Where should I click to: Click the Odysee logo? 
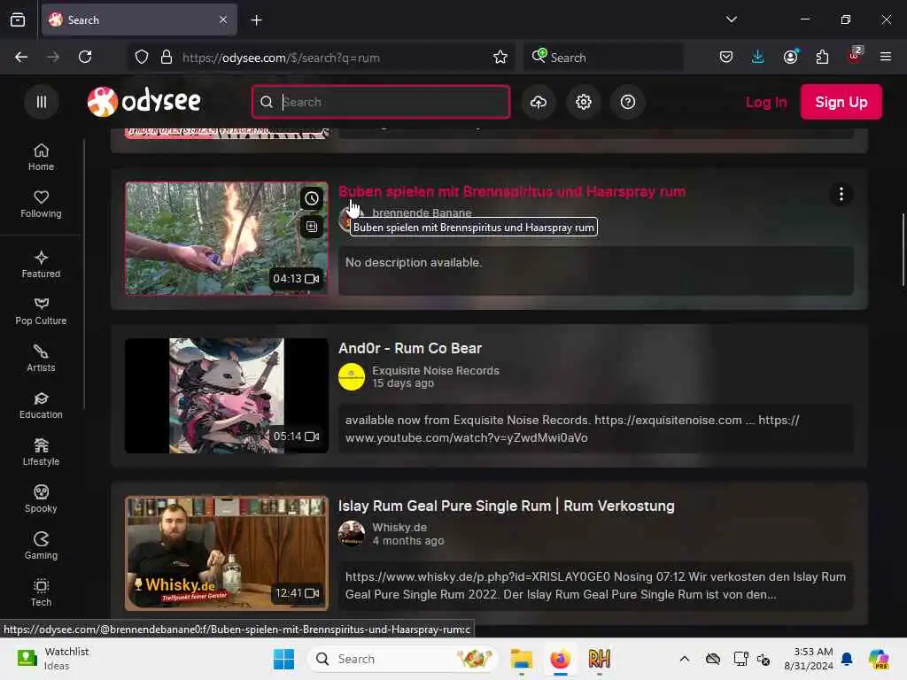144,102
